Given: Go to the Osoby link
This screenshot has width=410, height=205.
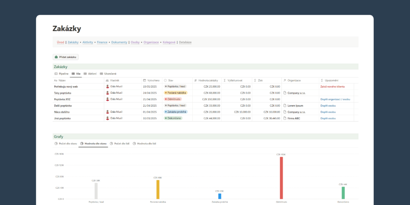Looking at the screenshot, I should tap(135, 42).
